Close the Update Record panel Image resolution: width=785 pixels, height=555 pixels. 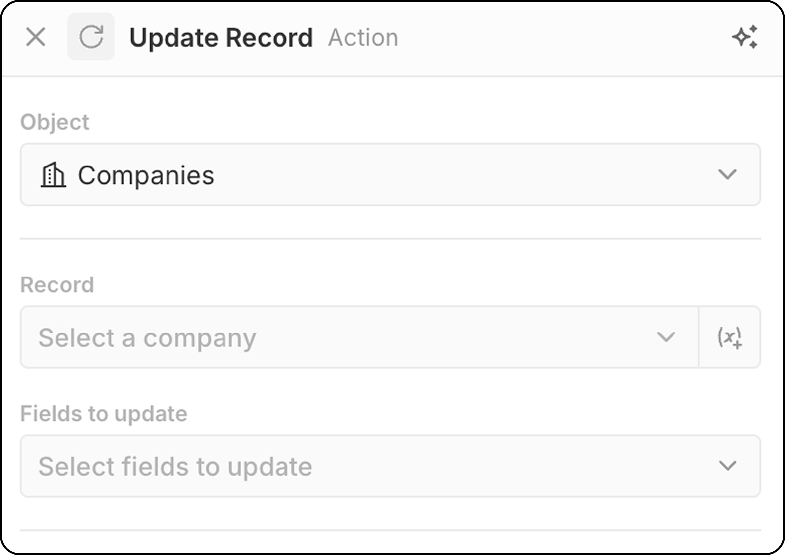click(x=36, y=37)
